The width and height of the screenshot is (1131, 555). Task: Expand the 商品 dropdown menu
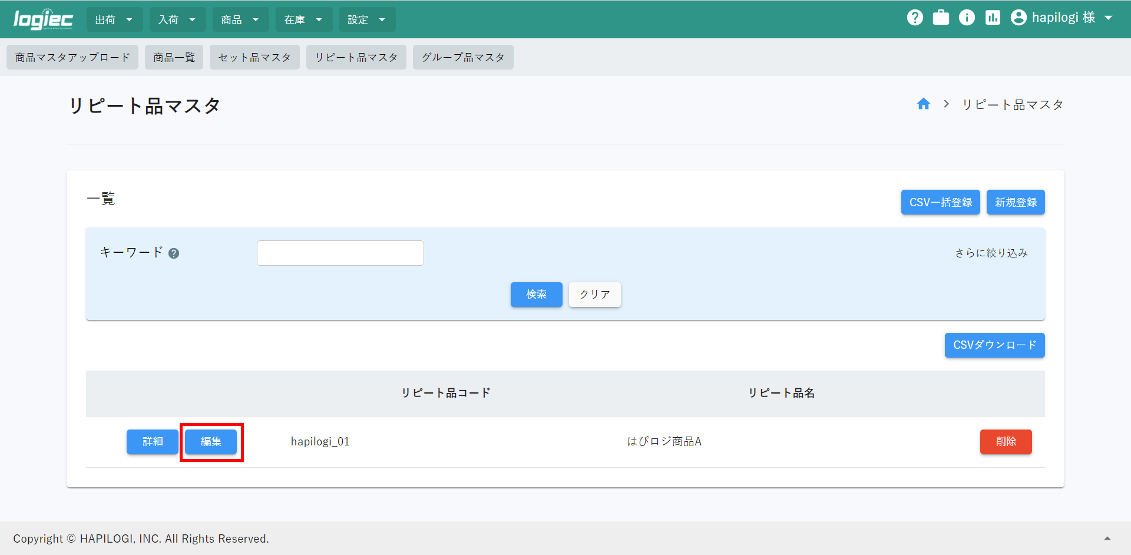240,19
